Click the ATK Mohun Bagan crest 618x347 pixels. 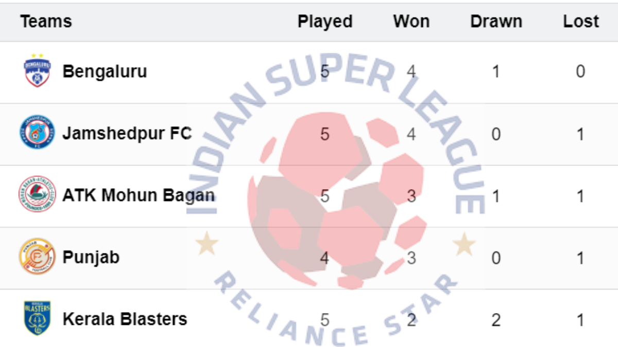[37, 194]
